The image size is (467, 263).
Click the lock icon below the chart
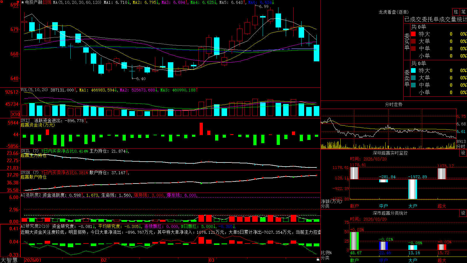(318, 259)
